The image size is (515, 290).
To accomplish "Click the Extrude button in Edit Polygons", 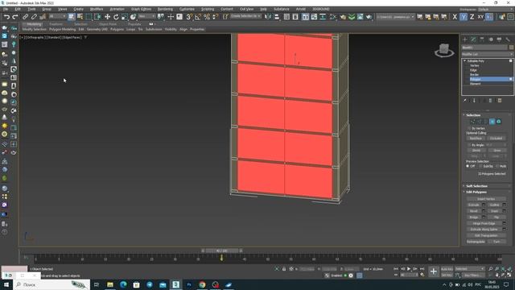I will [x=473, y=205].
